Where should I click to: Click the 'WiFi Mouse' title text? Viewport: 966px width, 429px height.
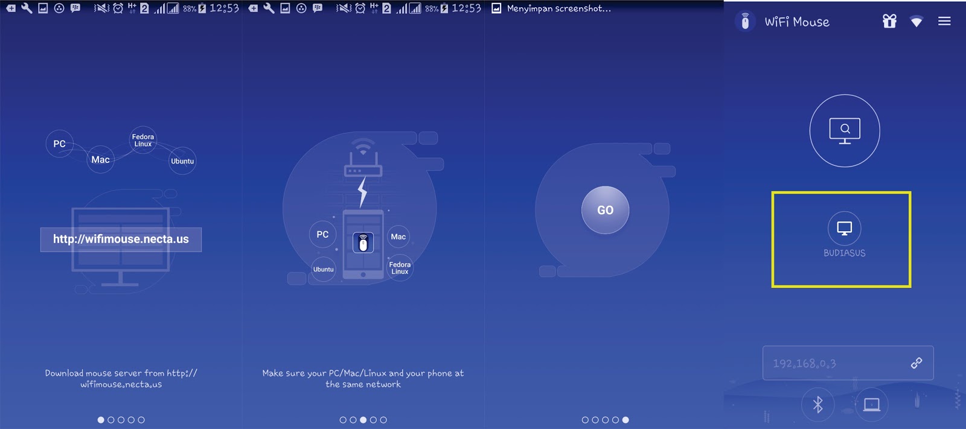(797, 22)
